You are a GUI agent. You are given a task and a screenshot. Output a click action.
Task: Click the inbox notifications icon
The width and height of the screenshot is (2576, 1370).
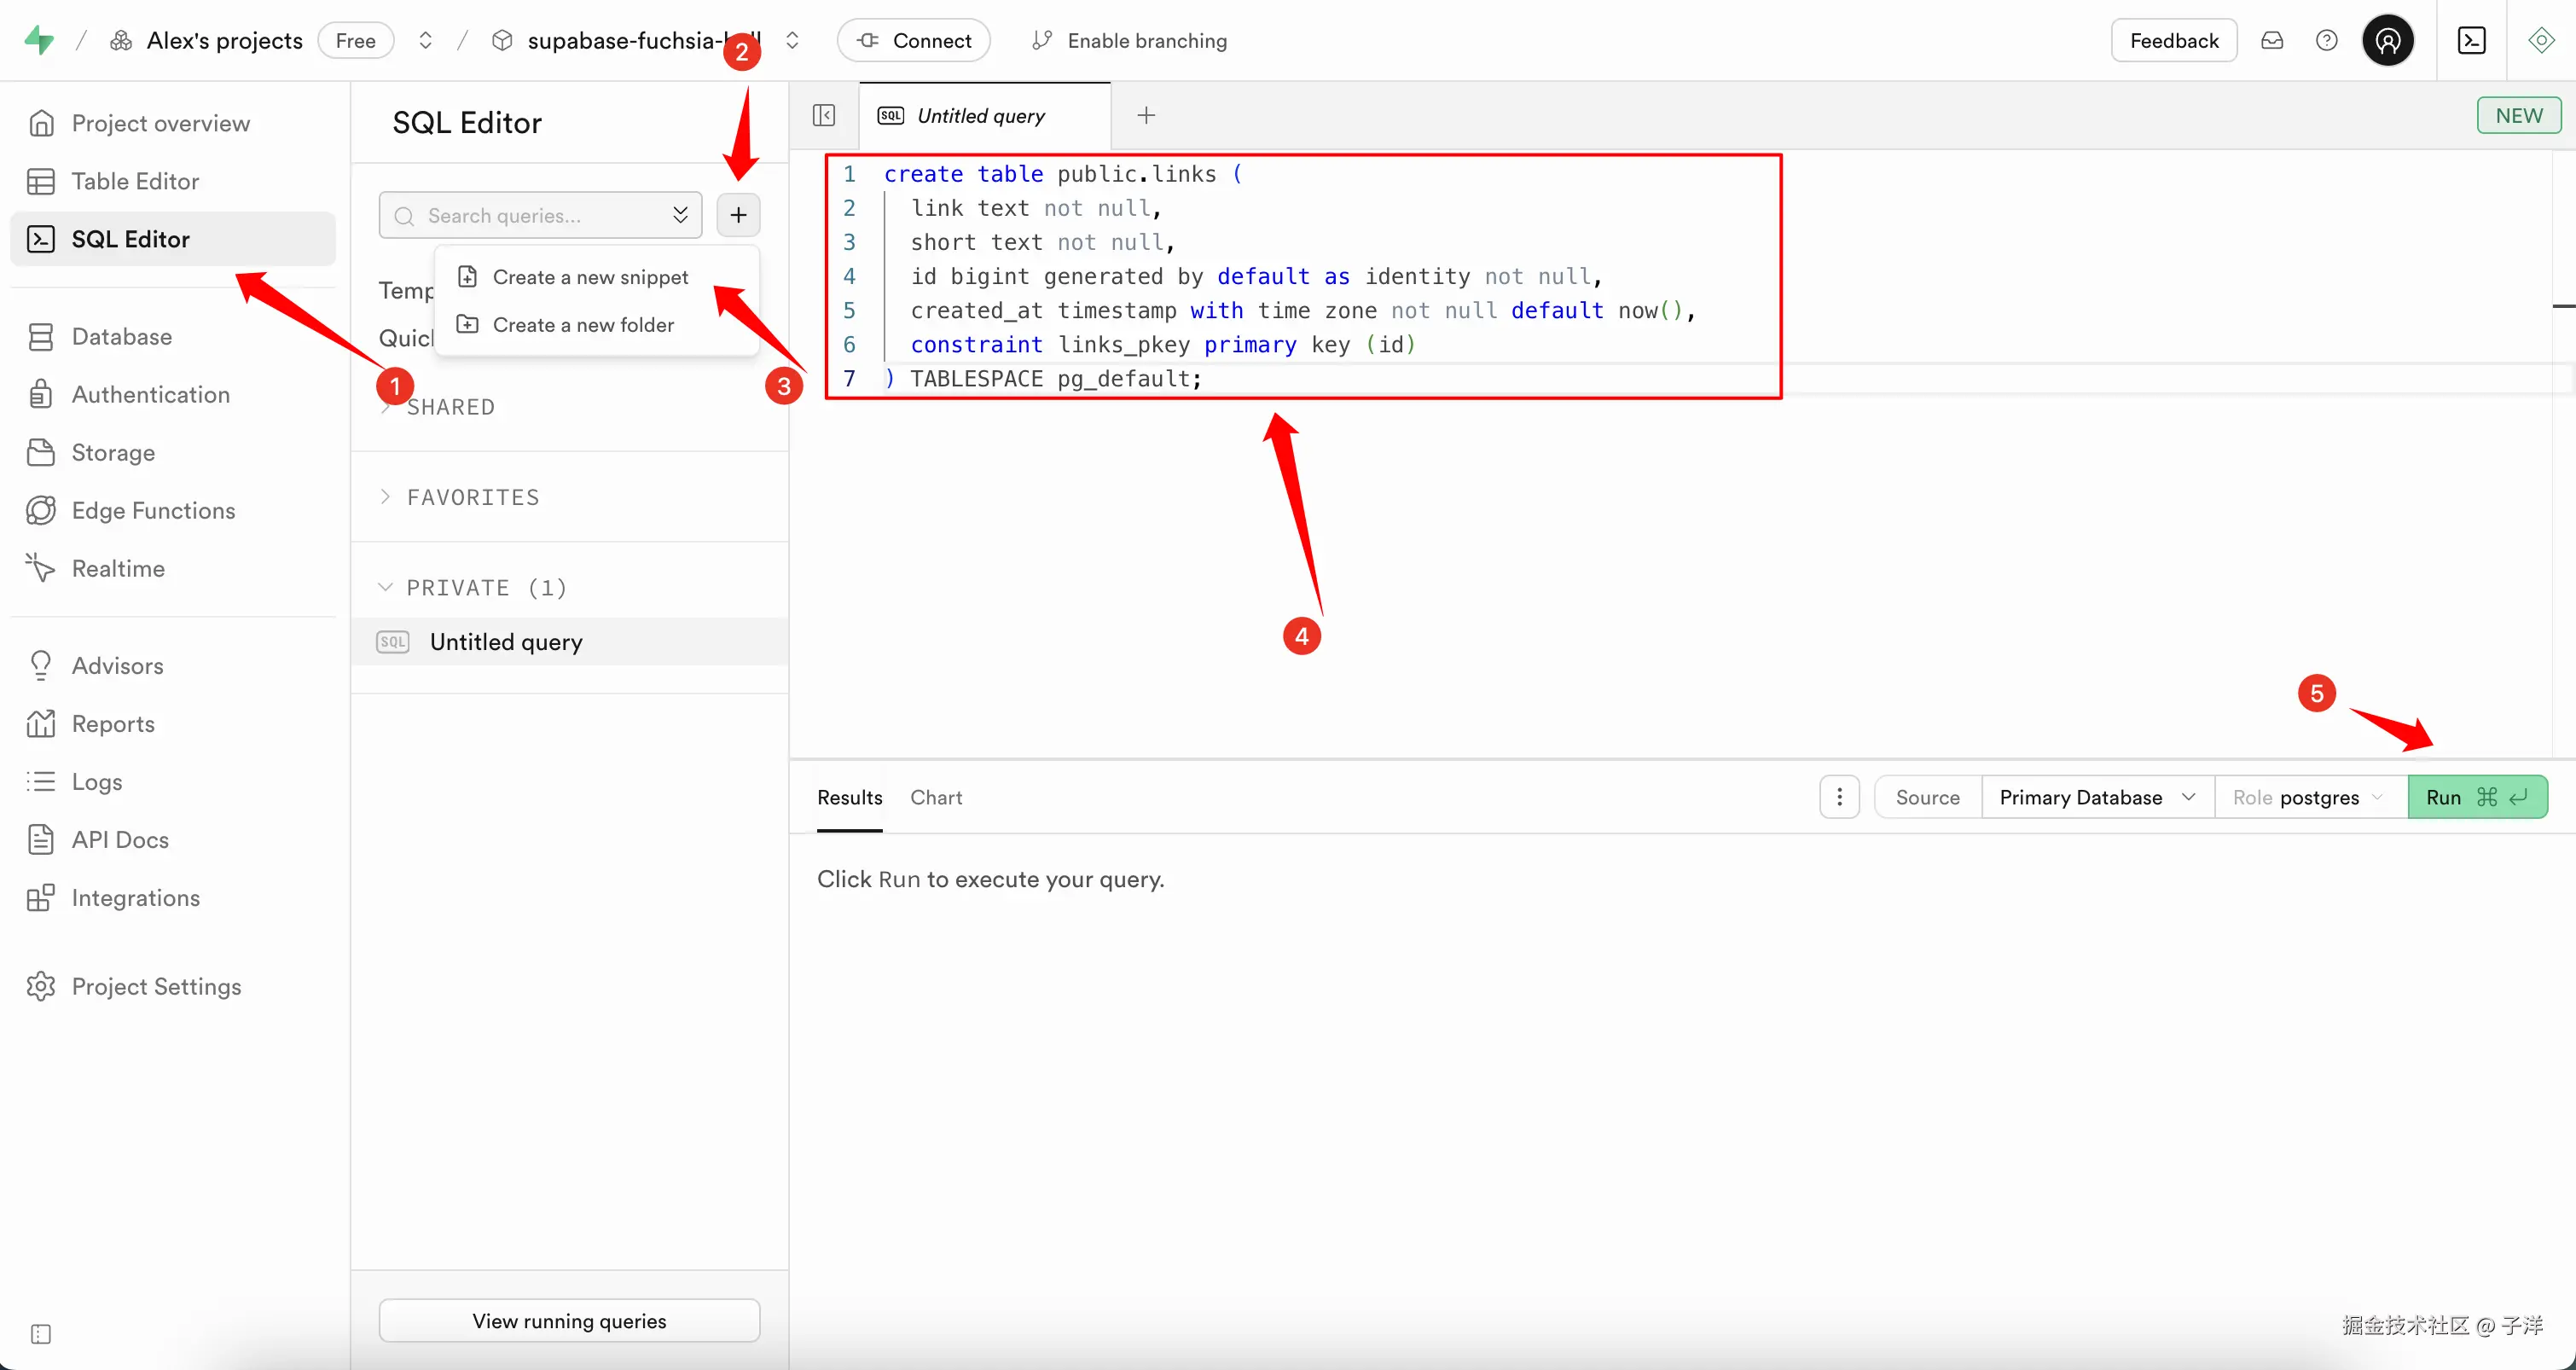(2272, 41)
